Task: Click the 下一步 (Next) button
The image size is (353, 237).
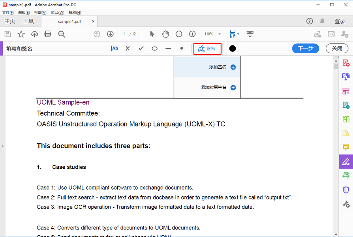Action: [x=306, y=49]
